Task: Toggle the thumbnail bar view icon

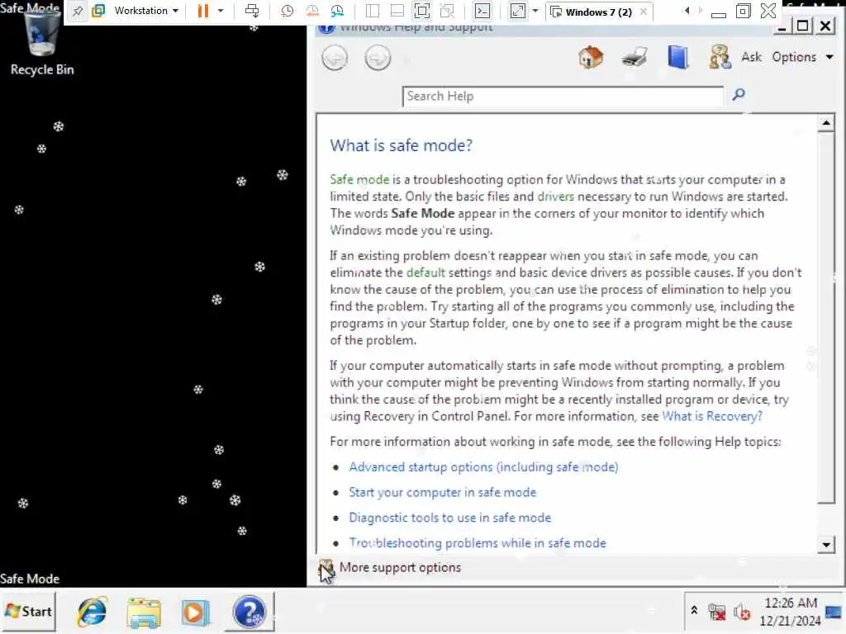Action: pyautogui.click(x=397, y=12)
